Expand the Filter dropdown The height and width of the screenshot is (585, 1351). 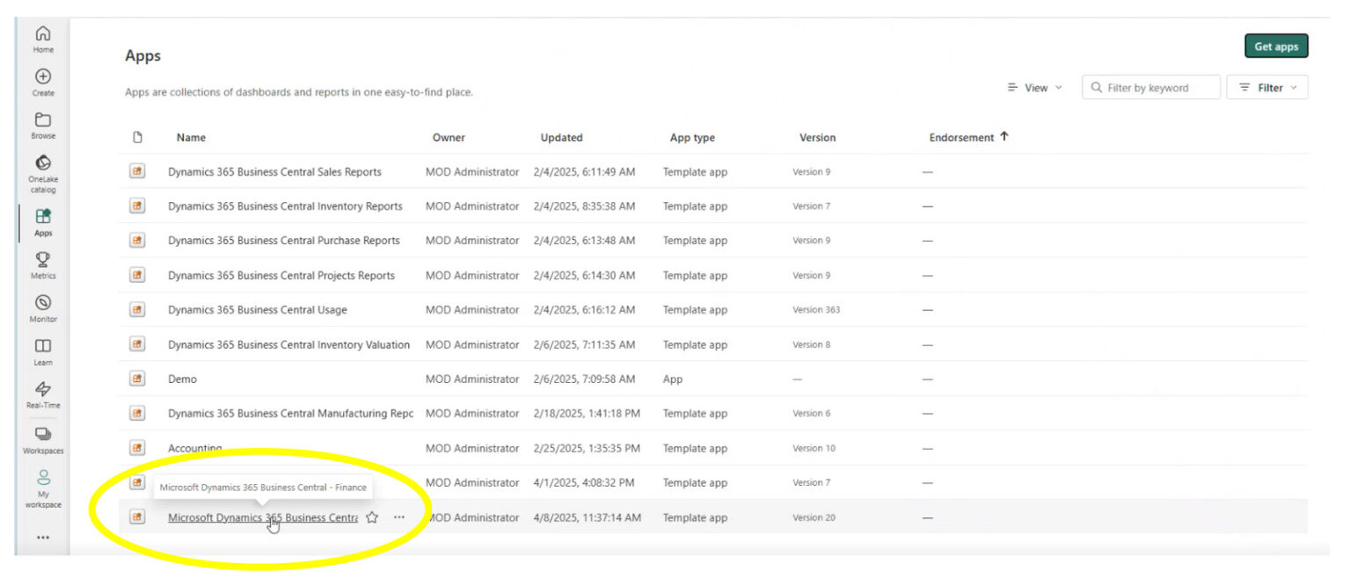click(x=1267, y=87)
